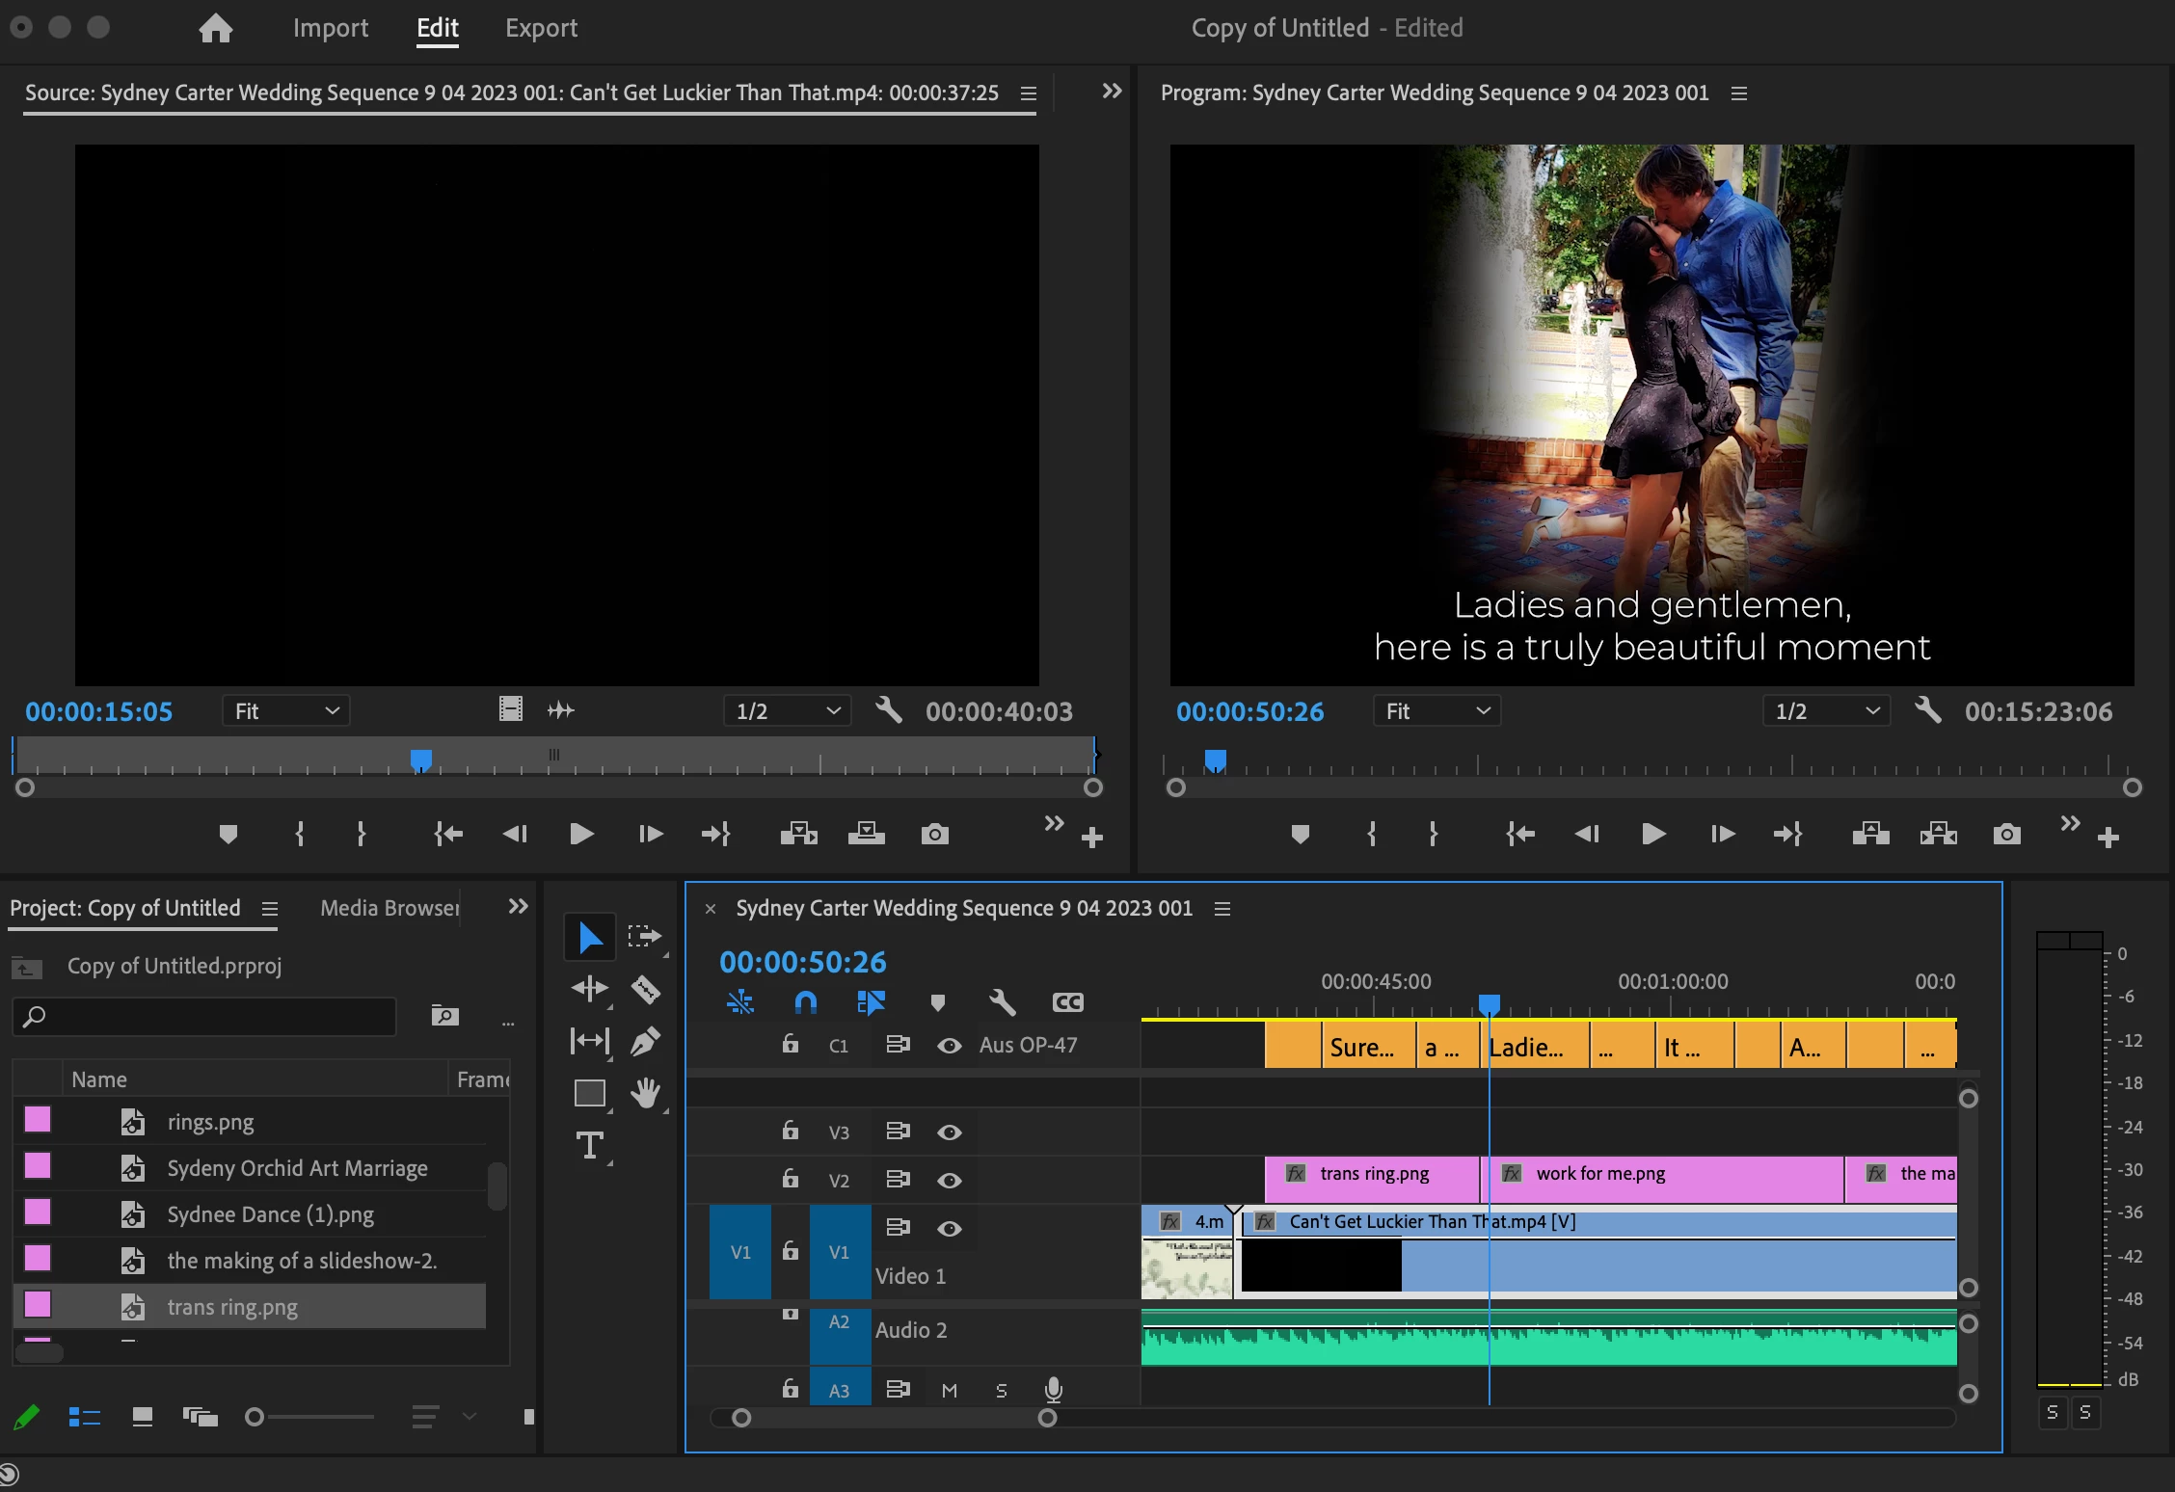The height and width of the screenshot is (1492, 2175).
Task: Switch to the Export tab
Action: tap(541, 28)
